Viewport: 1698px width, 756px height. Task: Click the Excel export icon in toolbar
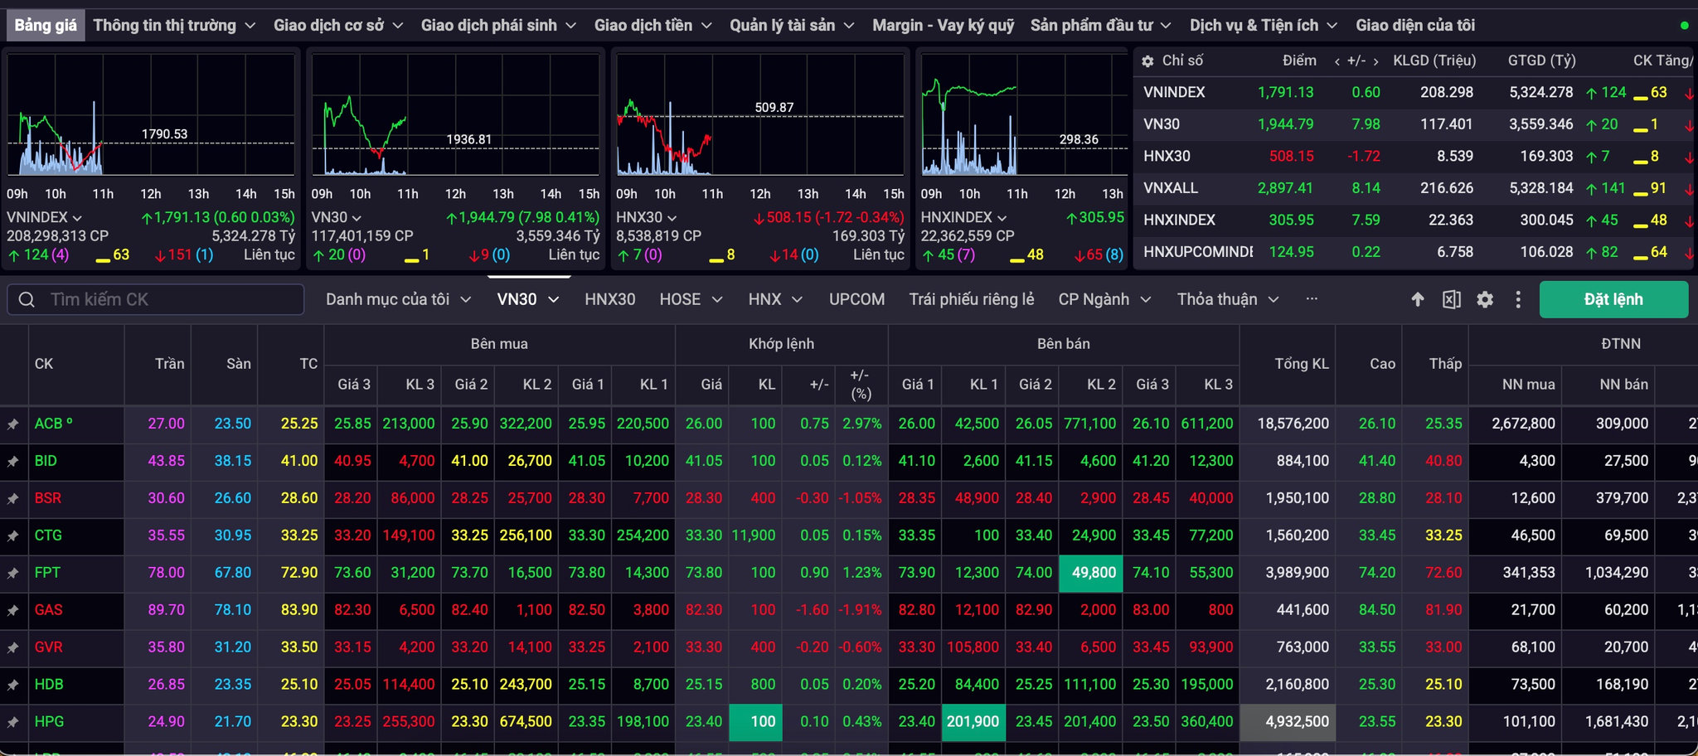coord(1451,299)
